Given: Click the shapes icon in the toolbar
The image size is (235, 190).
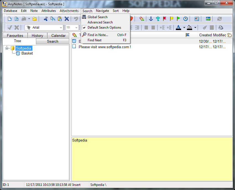Looking at the screenshot, I should click(x=142, y=19).
